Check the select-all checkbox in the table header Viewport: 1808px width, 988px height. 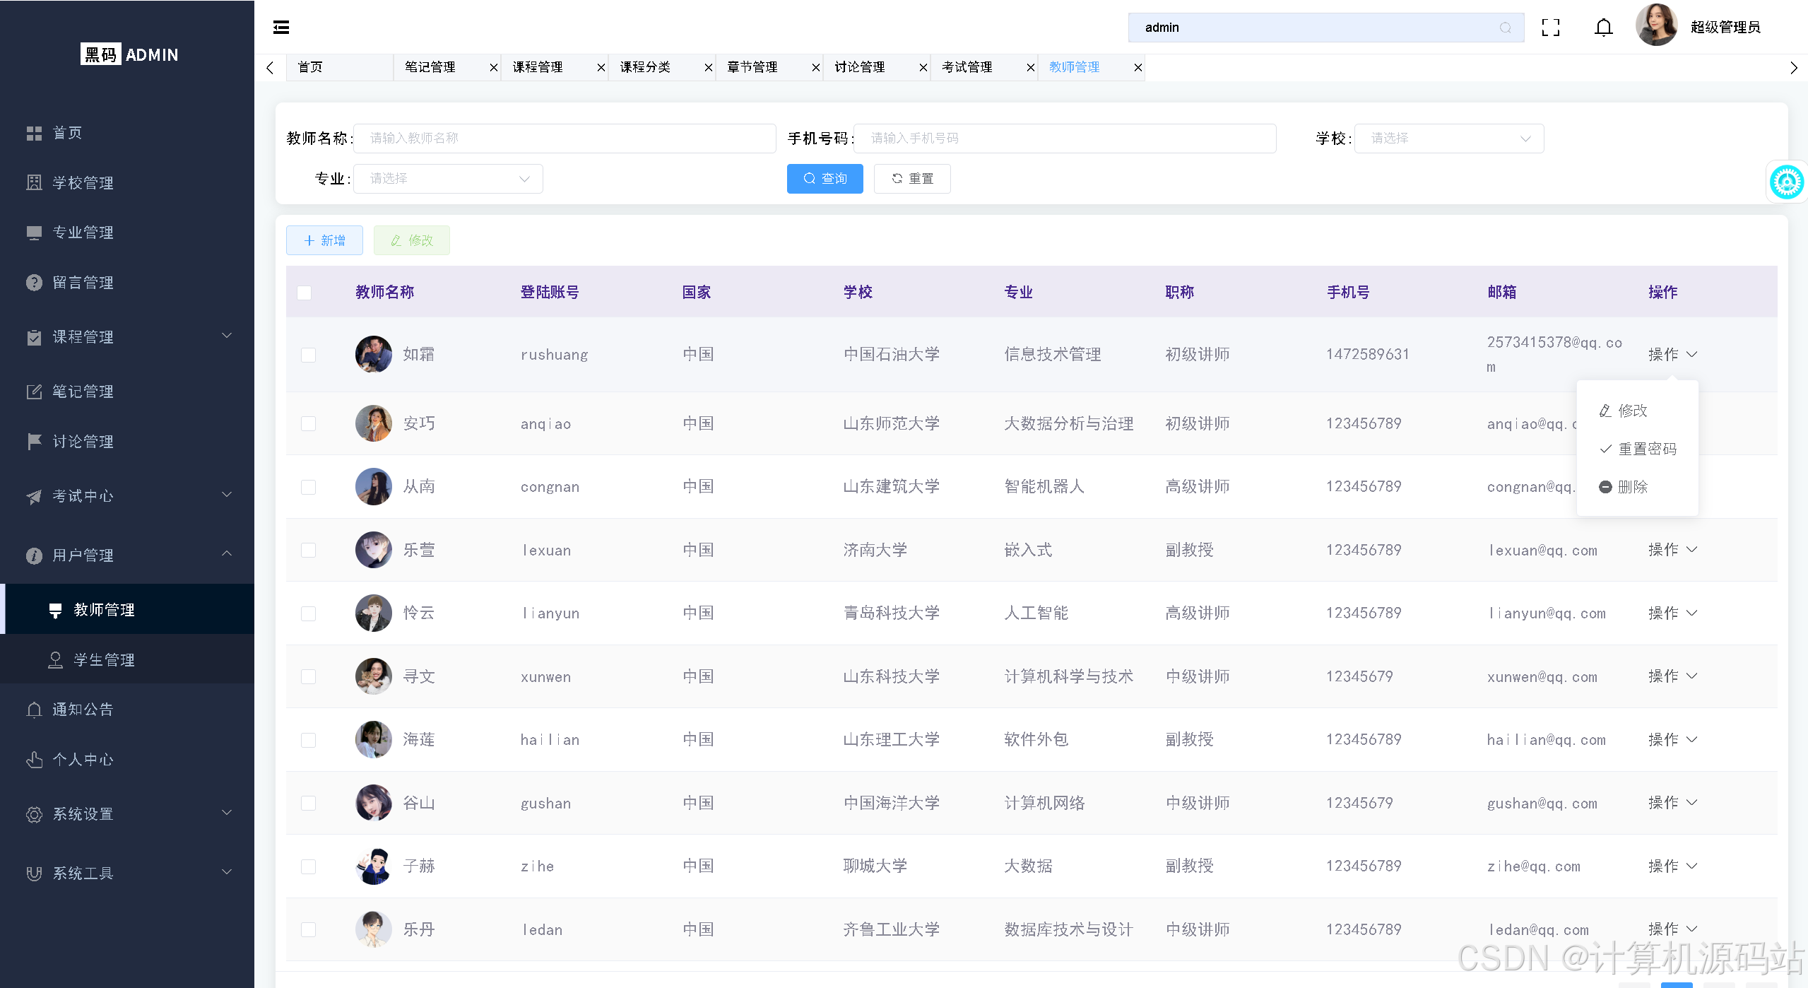[x=304, y=292]
